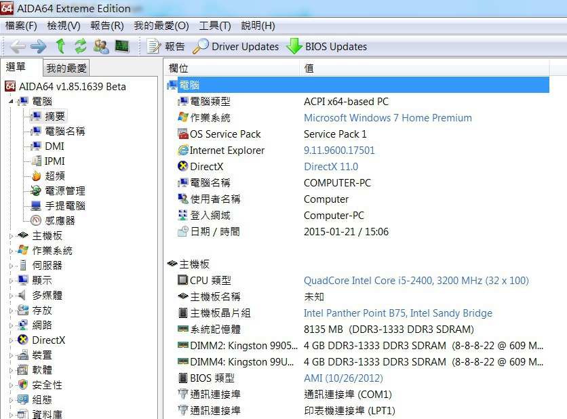The height and width of the screenshot is (419, 567).
Task: Open Microsoft Windows 7 Home Premium link
Action: click(x=388, y=118)
